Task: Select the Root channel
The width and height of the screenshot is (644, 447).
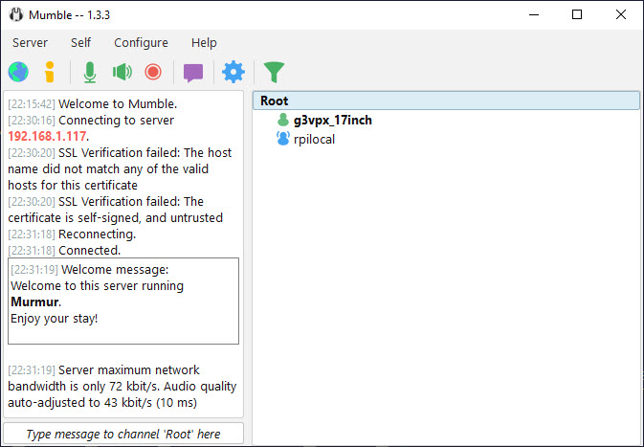Action: point(446,101)
